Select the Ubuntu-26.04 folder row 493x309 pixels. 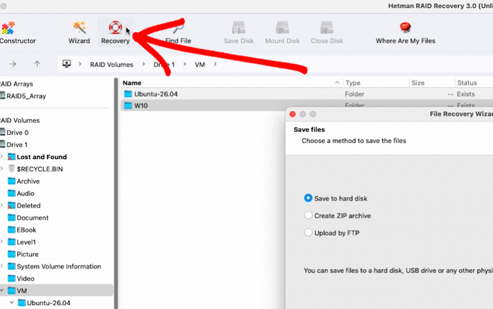point(307,94)
